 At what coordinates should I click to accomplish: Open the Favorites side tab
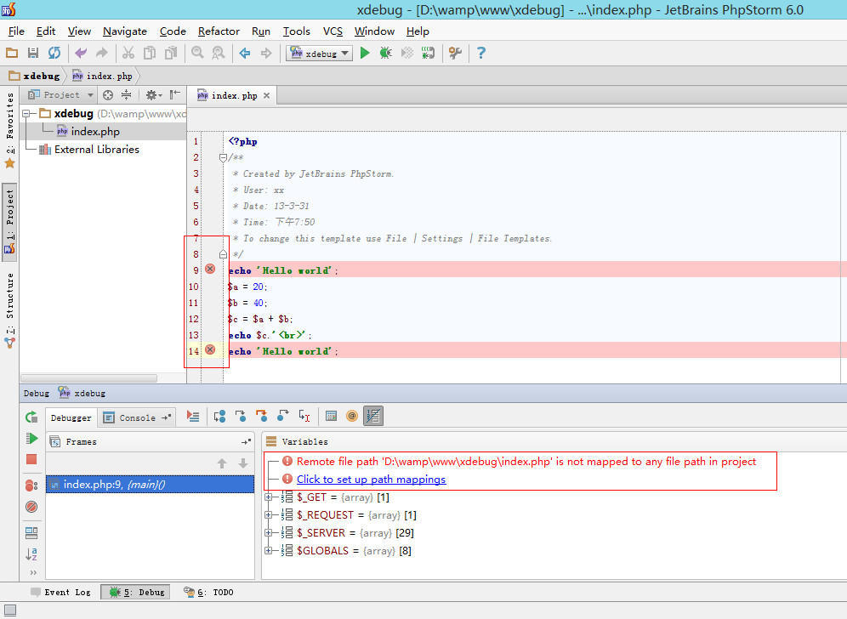point(9,130)
